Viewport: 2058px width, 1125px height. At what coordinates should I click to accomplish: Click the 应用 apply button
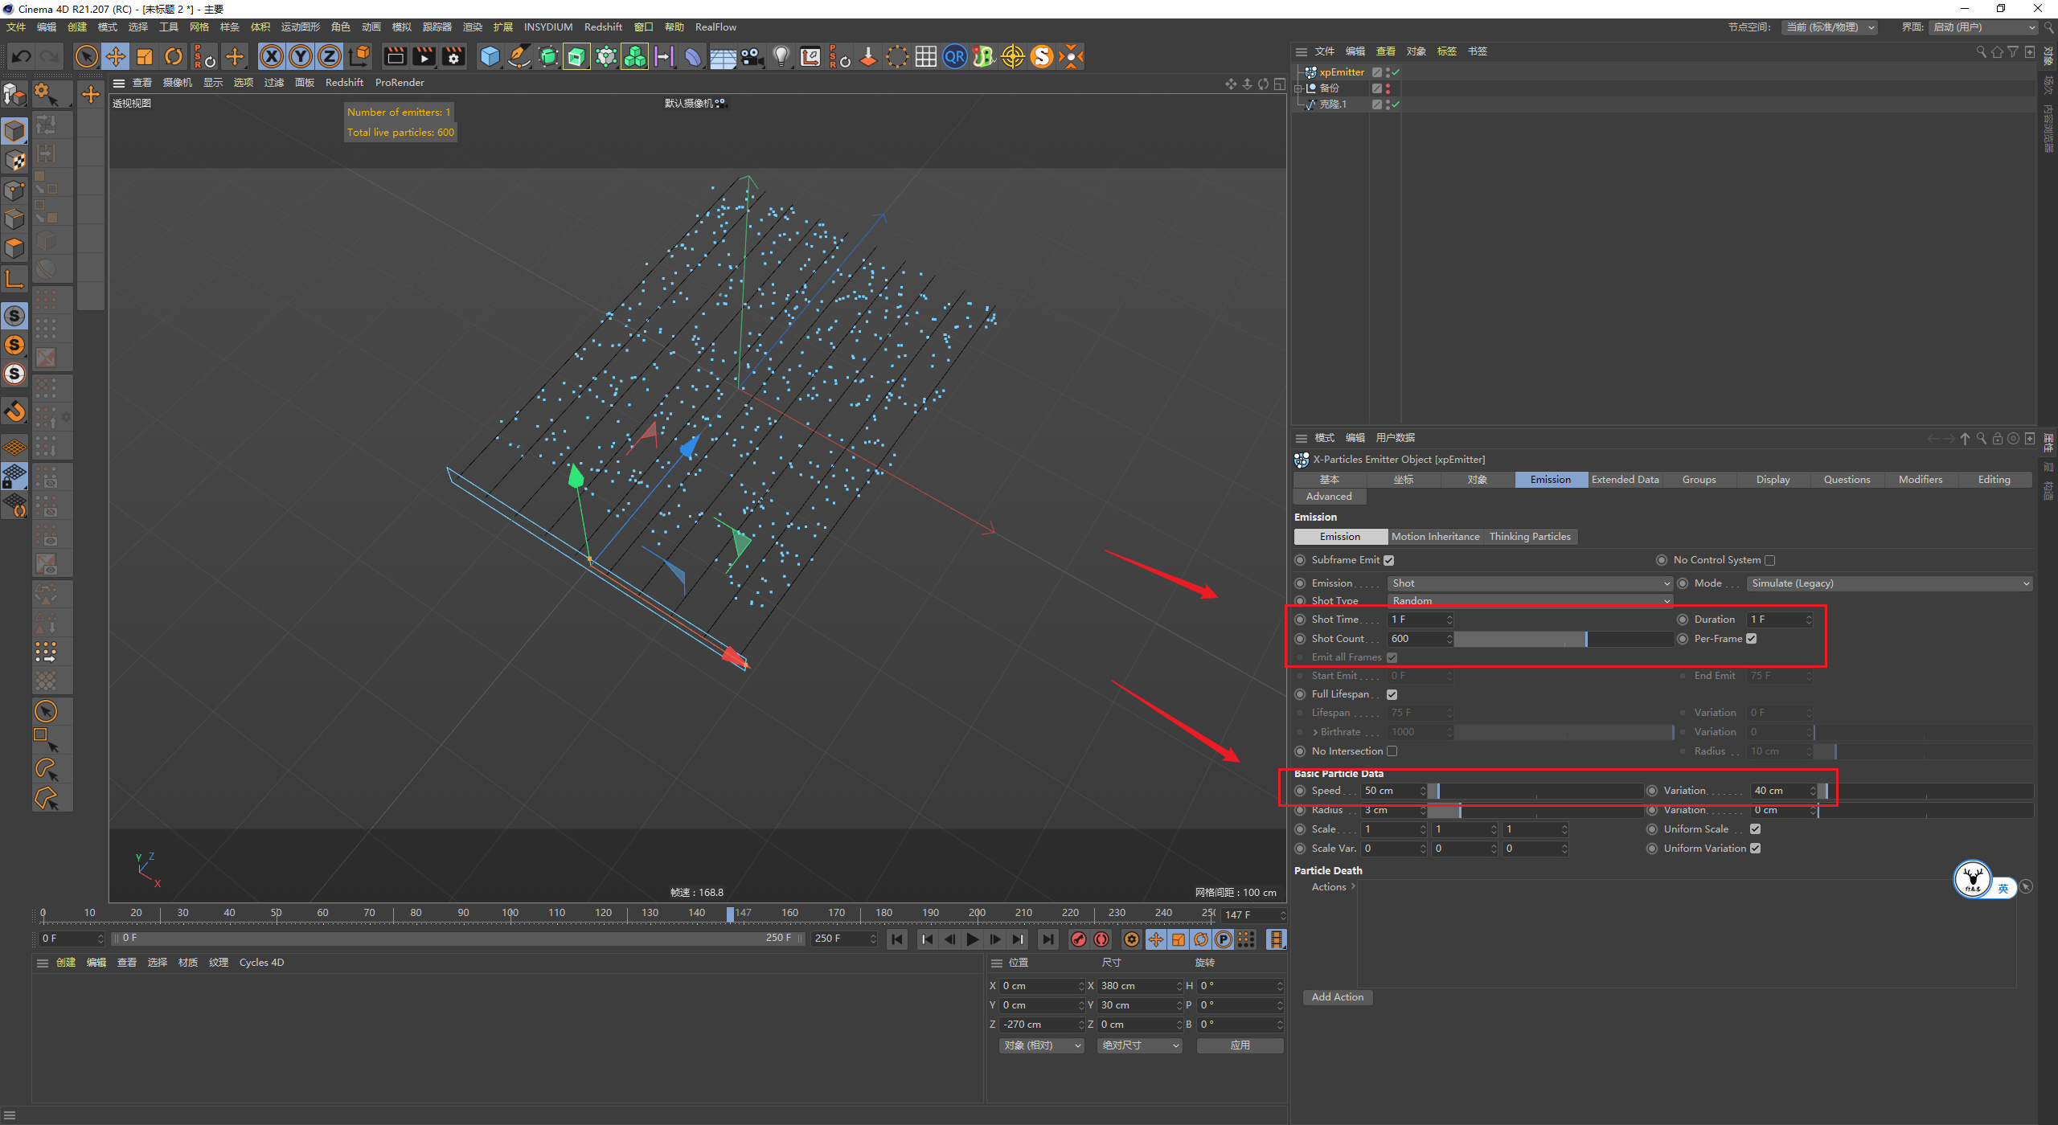point(1240,1045)
